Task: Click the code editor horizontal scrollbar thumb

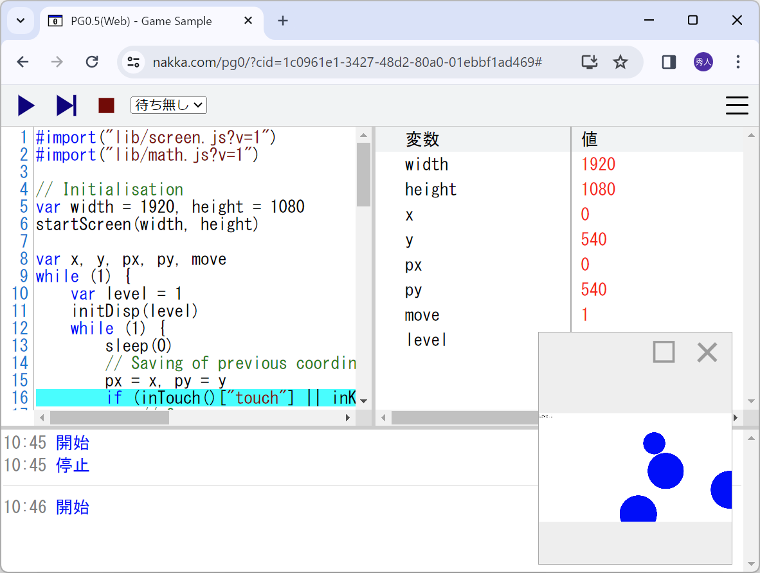Action: point(109,417)
